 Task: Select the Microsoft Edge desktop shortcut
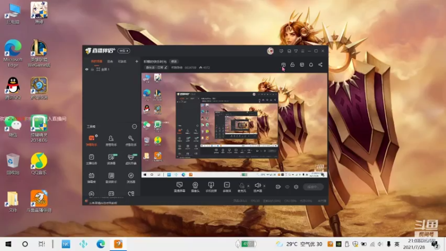13,53
